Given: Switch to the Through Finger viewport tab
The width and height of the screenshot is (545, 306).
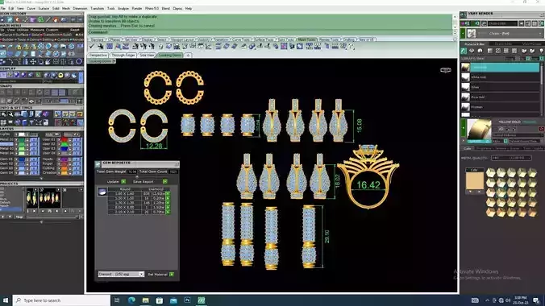Looking at the screenshot, I should click(x=123, y=56).
